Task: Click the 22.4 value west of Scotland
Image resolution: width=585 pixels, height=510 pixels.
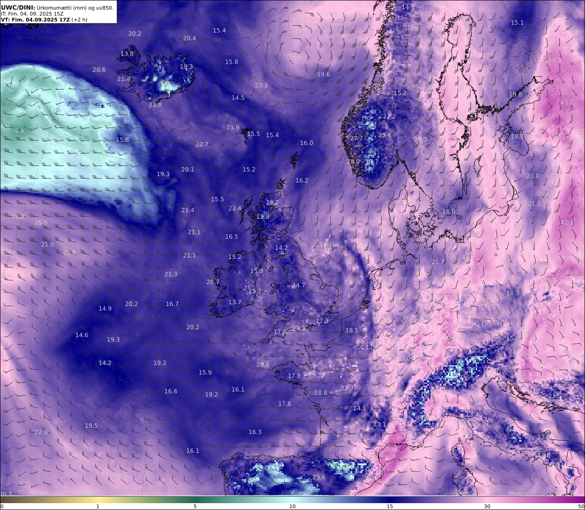Action: (x=235, y=209)
